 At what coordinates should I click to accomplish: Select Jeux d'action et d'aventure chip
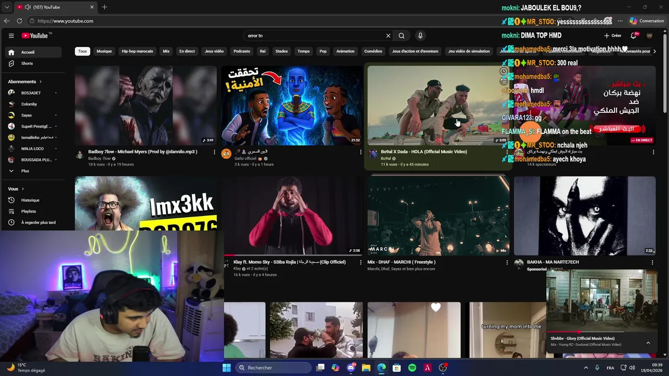(x=415, y=51)
